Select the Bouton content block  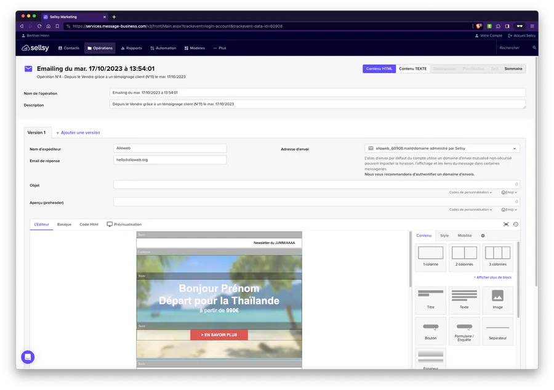(x=430, y=331)
